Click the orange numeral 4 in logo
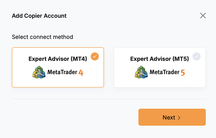The height and width of the screenshot is (138, 216). click(81, 73)
